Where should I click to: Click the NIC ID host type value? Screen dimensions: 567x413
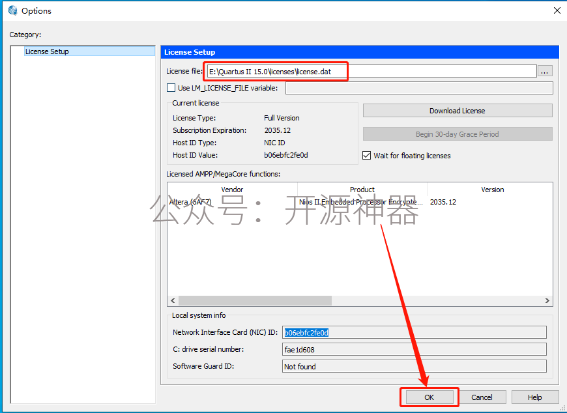tap(274, 143)
